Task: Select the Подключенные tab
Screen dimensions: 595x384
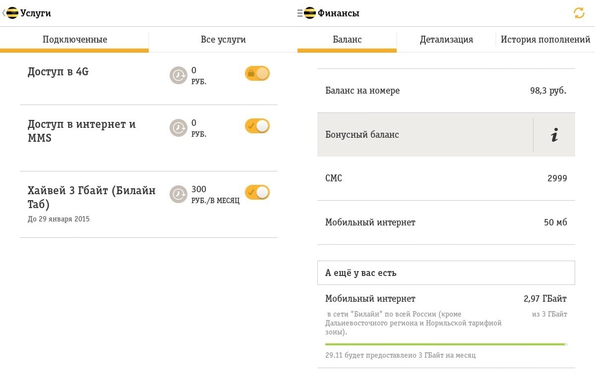Action: click(x=74, y=40)
